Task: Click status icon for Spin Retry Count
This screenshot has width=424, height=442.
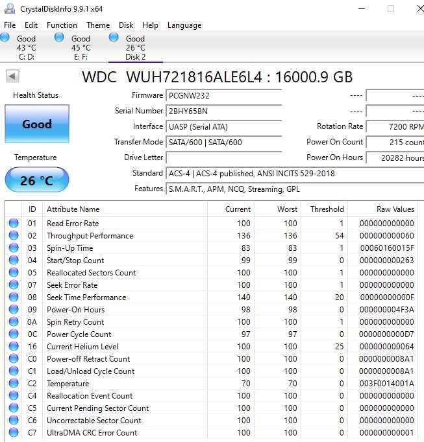Action: (x=14, y=321)
